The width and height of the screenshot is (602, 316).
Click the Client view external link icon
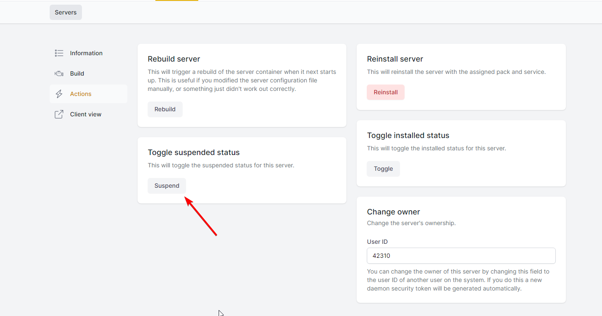pos(59,114)
